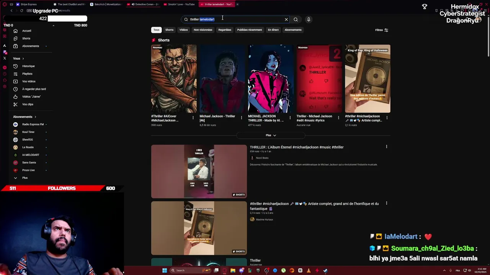Open options menu for Michael Jackson - Thriller [4k] short
The image size is (490, 275).
pos(241,118)
